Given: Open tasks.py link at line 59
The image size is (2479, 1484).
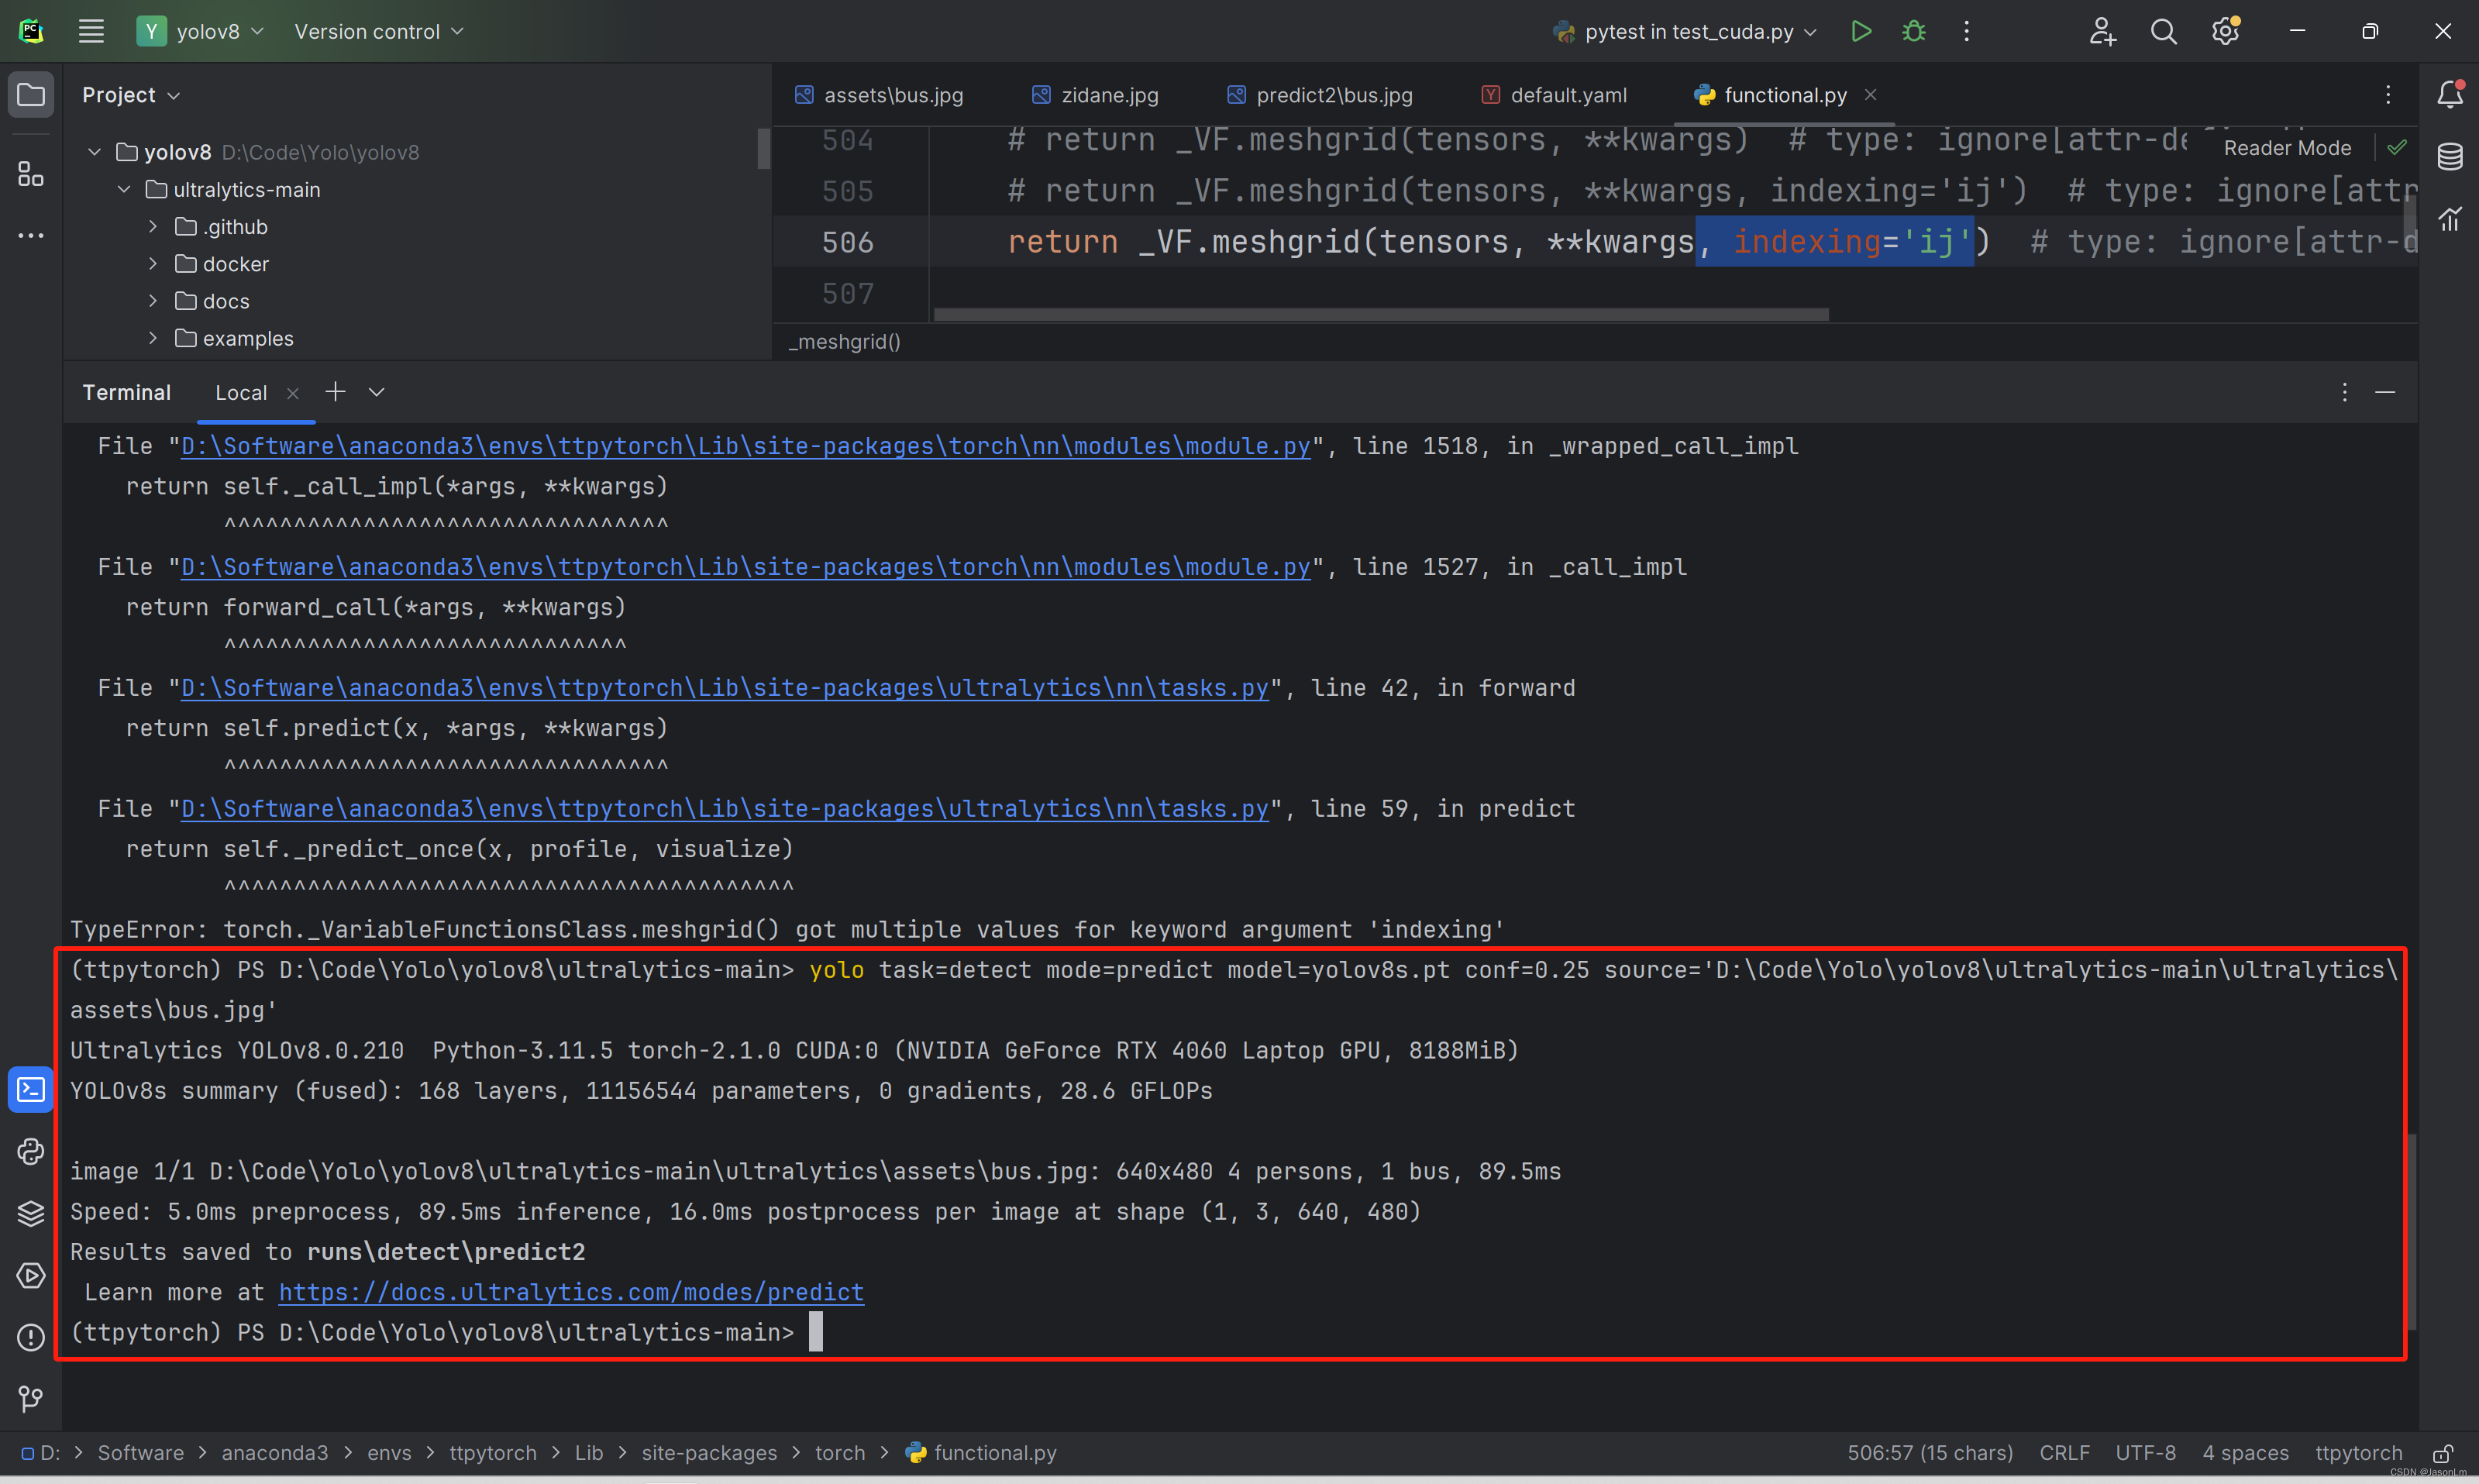Looking at the screenshot, I should [724, 809].
